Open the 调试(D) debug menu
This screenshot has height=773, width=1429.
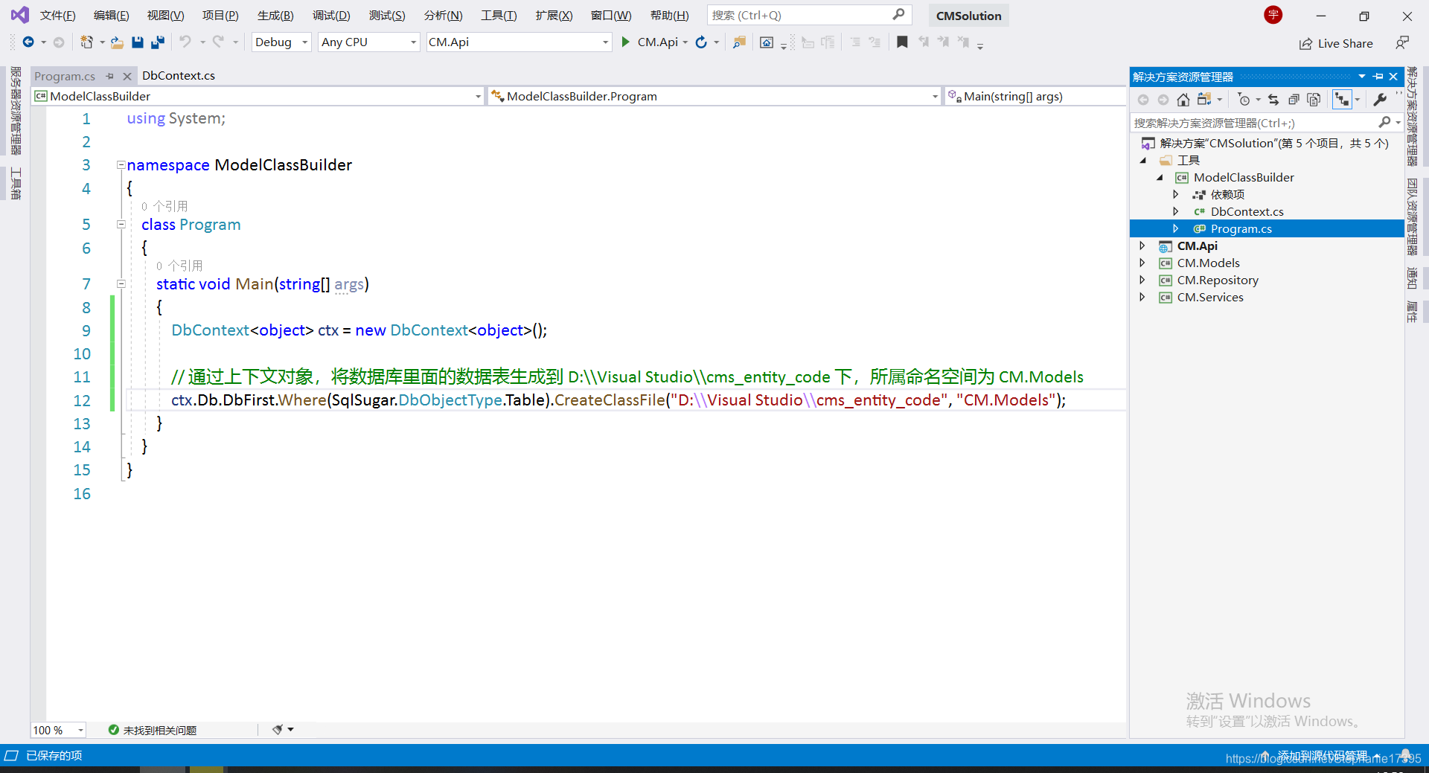(331, 15)
